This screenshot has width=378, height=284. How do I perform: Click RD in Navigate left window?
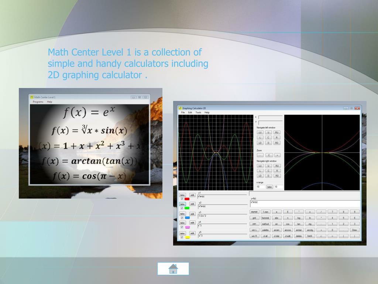[x=277, y=143]
